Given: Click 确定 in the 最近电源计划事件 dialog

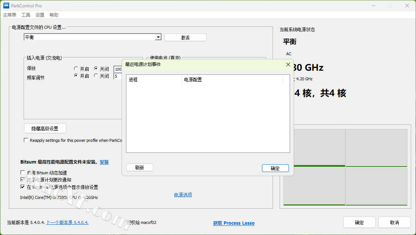Looking at the screenshot, I should (275, 168).
